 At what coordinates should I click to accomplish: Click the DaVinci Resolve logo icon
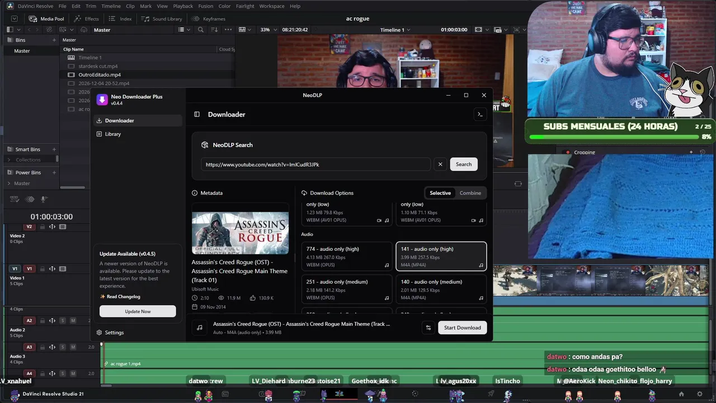(10, 6)
